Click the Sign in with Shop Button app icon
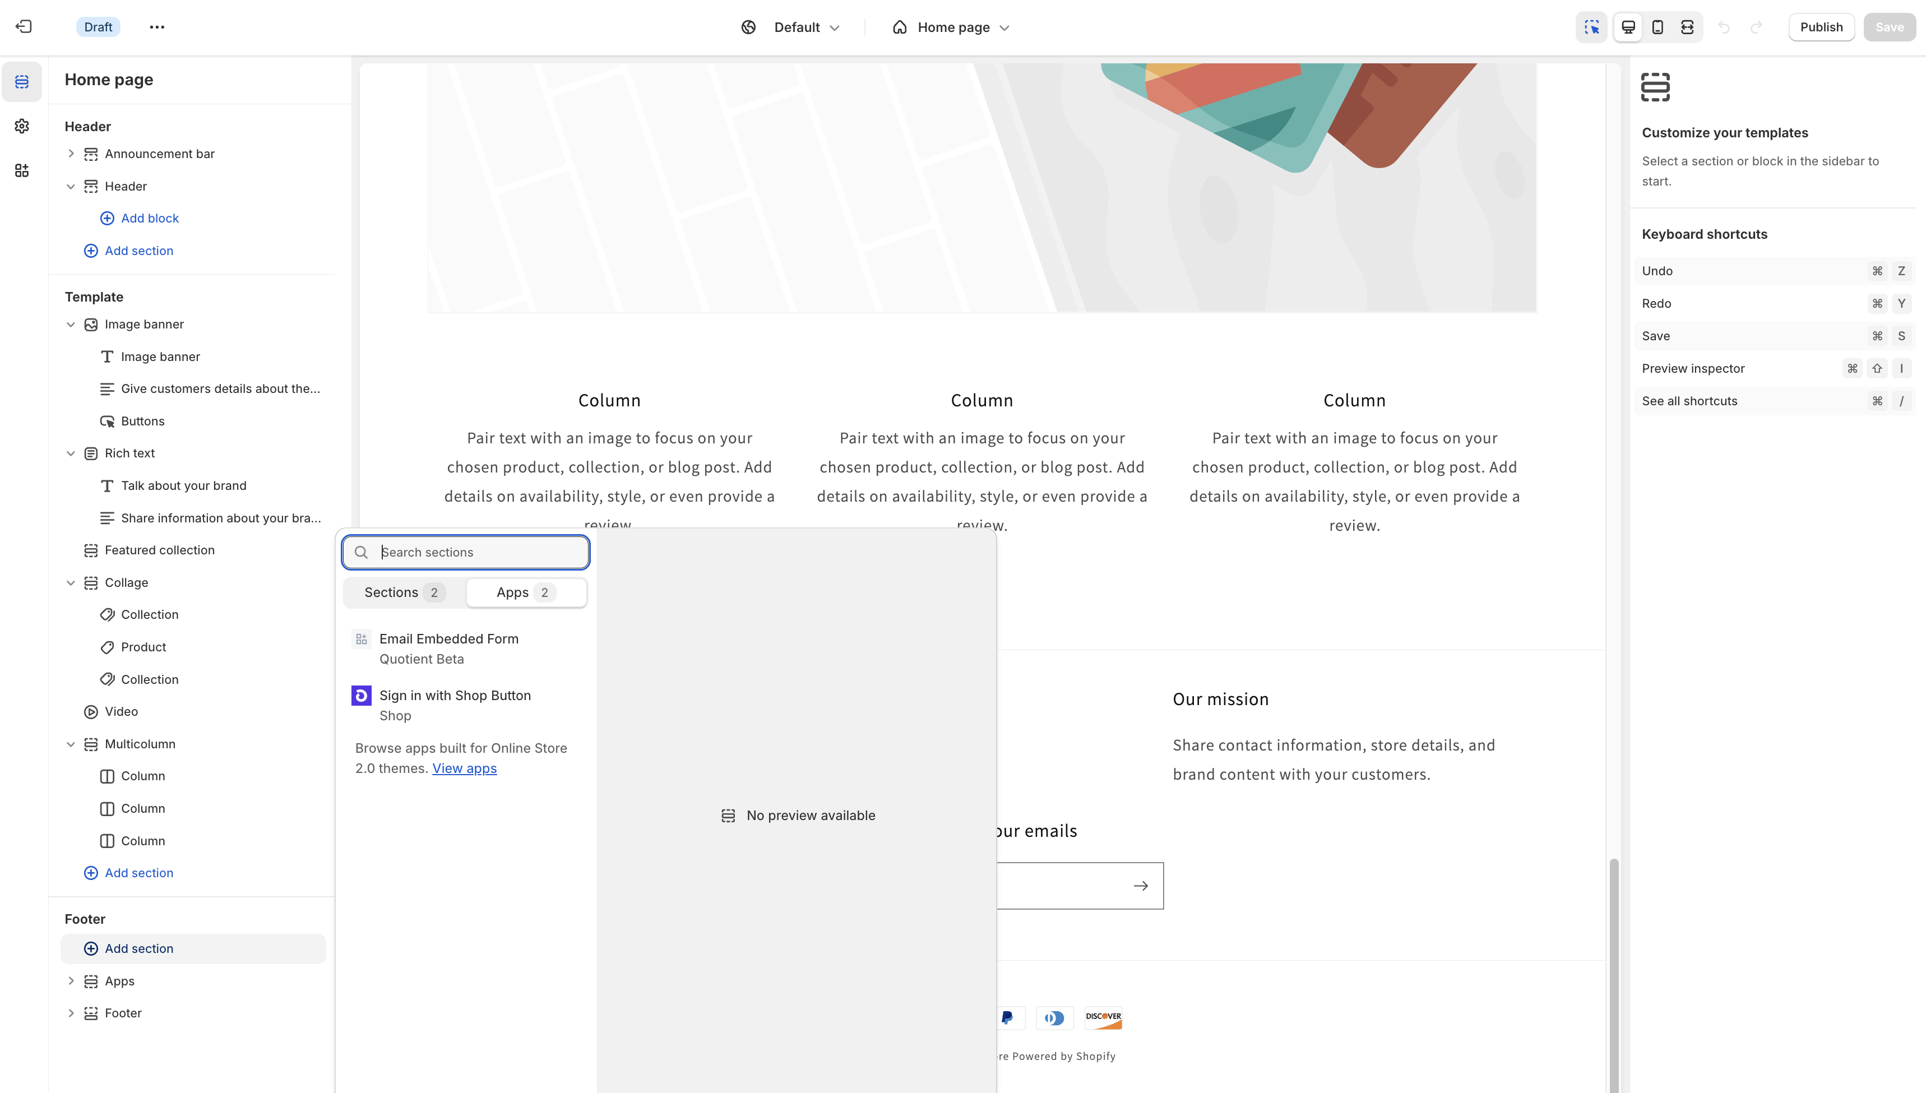Screen dimensions: 1926x1093 [361, 696]
